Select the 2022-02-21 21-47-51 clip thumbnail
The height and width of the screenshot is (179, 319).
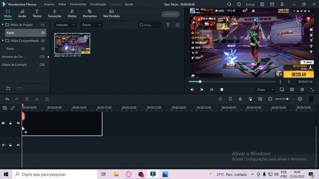pos(72,43)
